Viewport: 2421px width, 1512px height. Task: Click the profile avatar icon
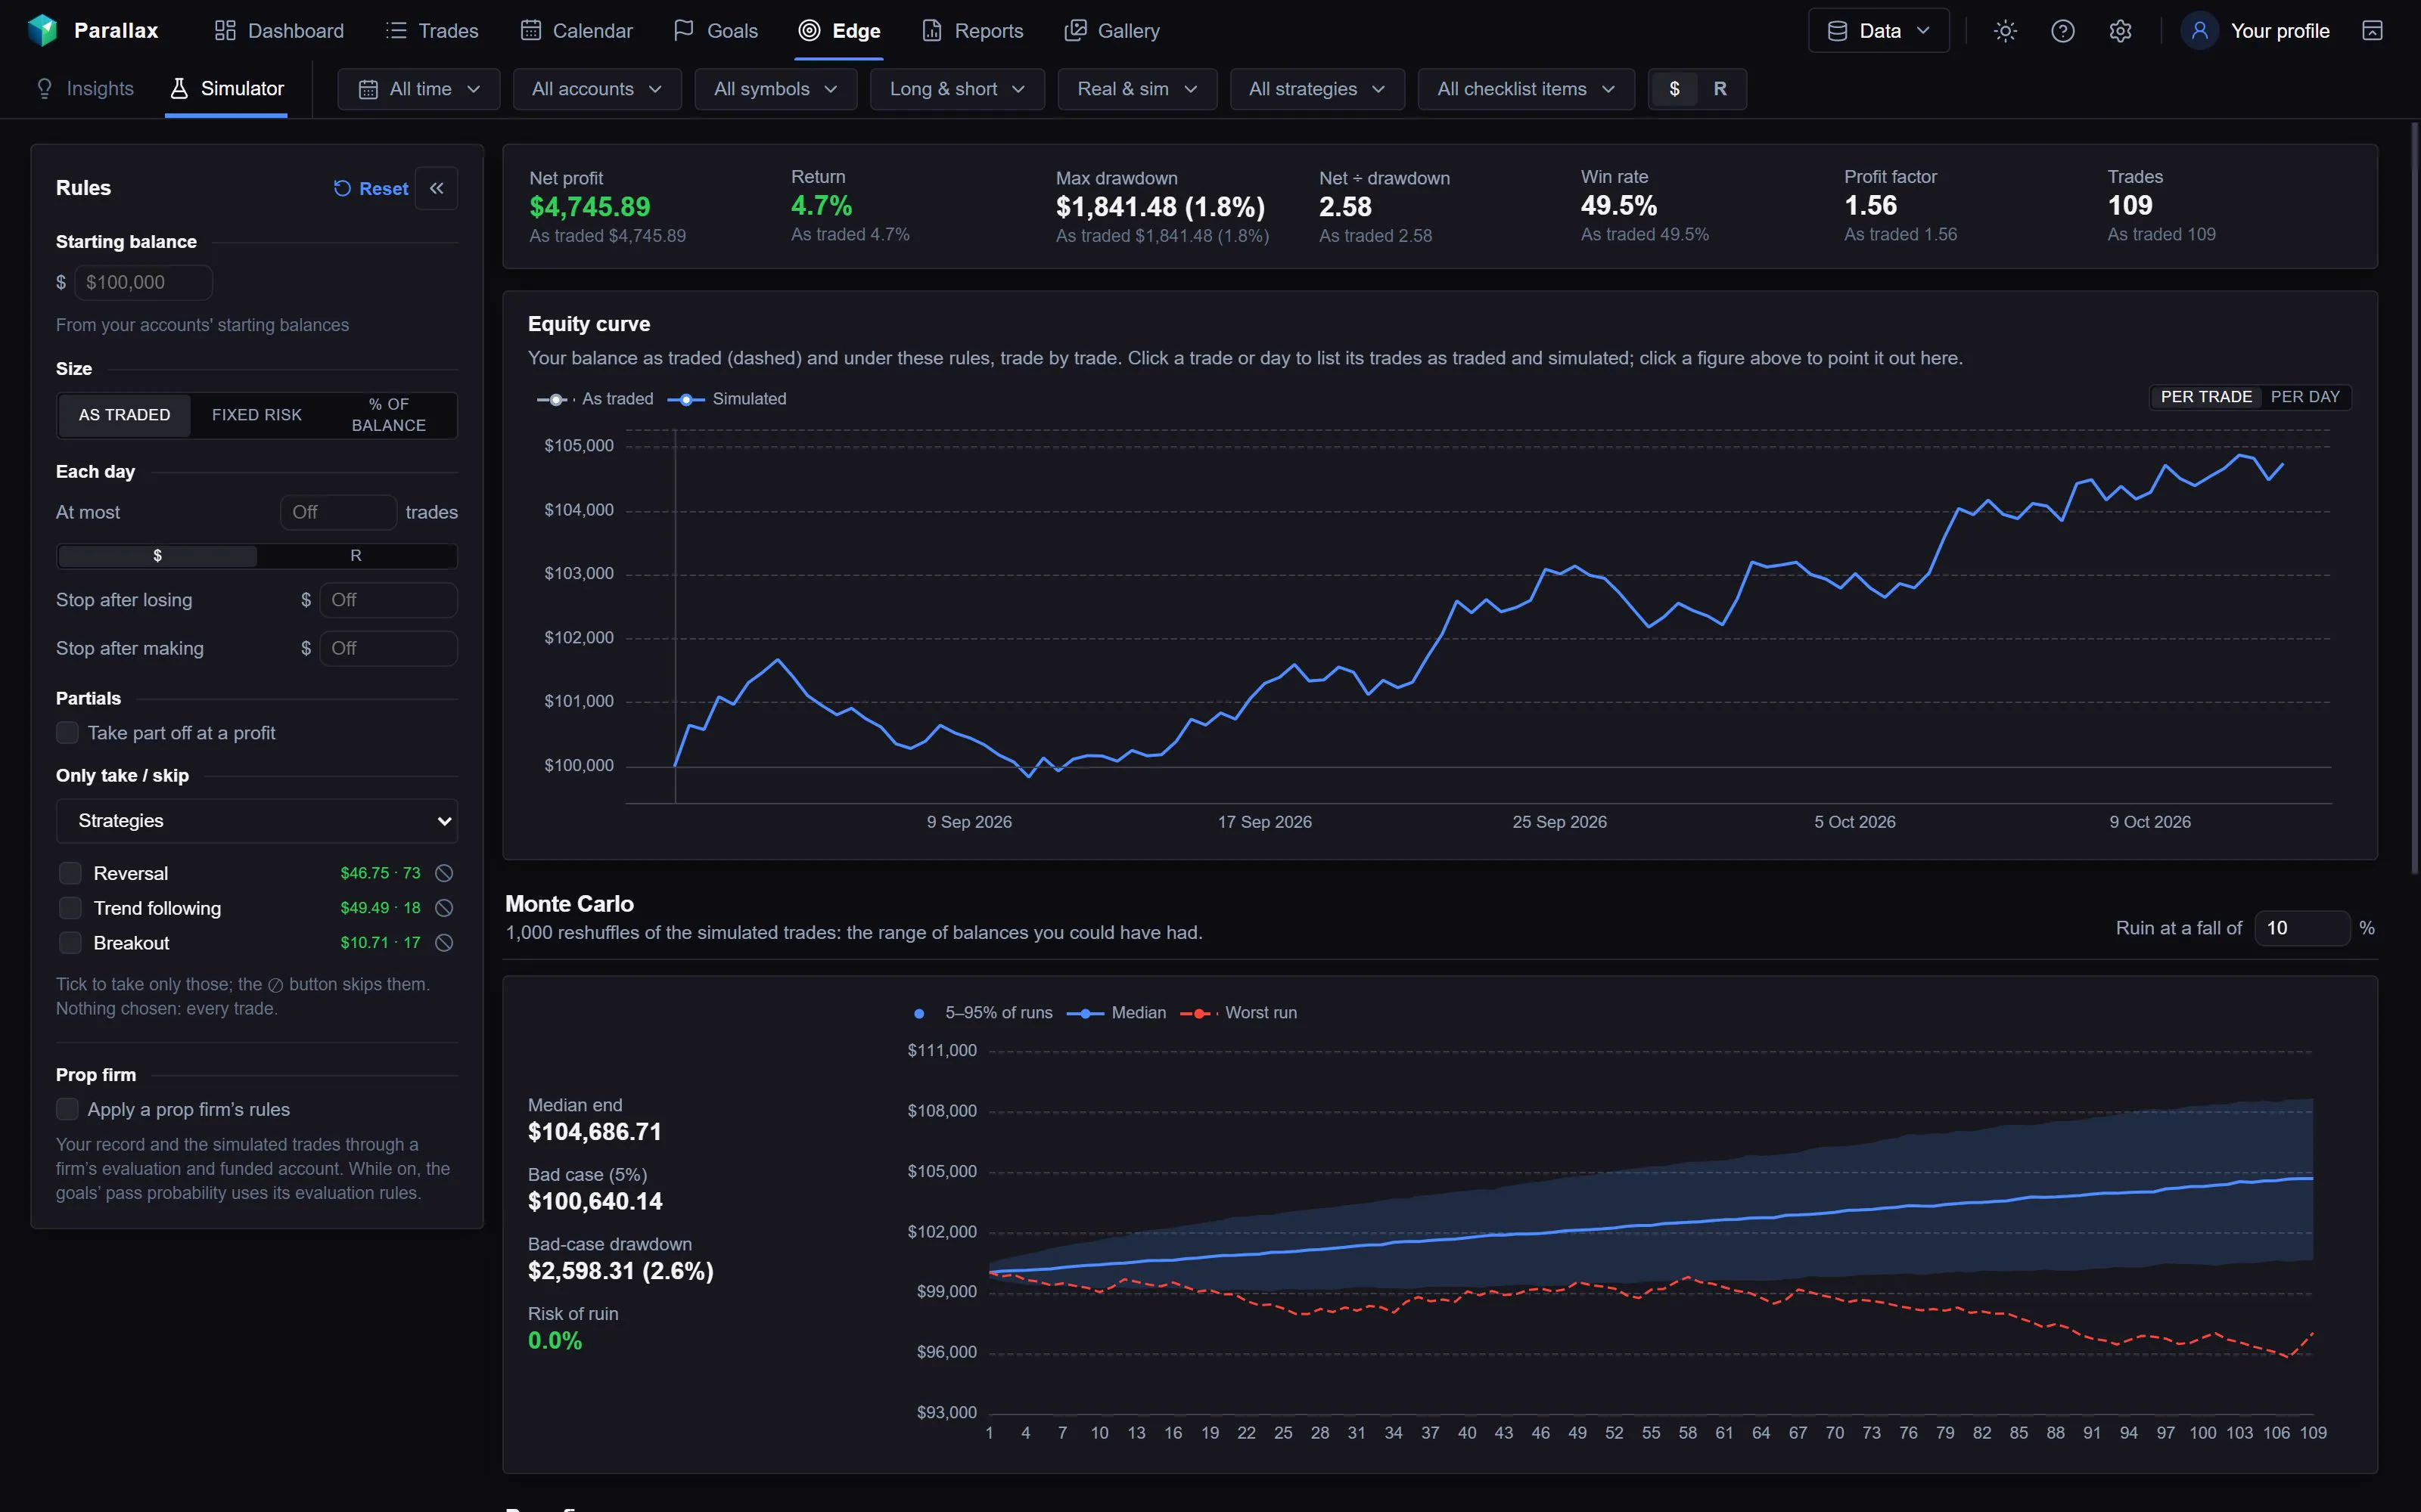[x=2200, y=31]
